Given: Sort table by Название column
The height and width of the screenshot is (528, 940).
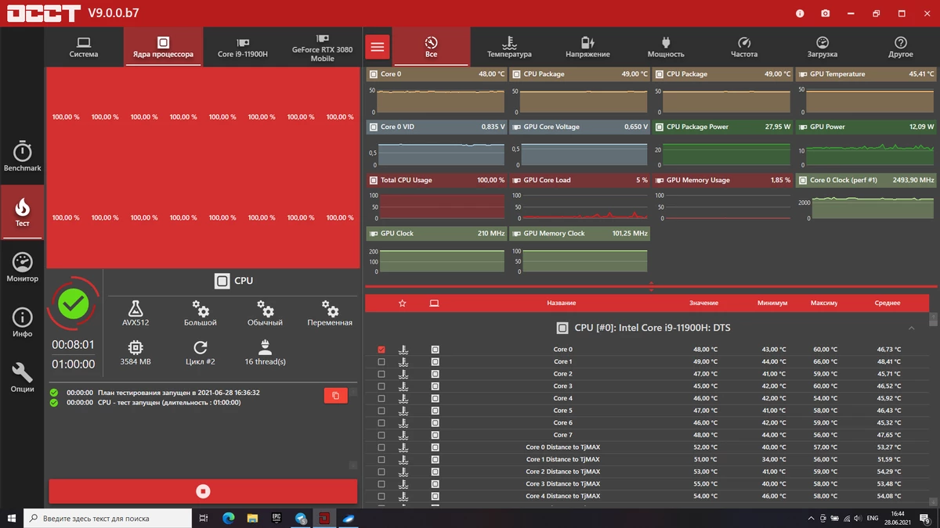Looking at the screenshot, I should tap(562, 303).
